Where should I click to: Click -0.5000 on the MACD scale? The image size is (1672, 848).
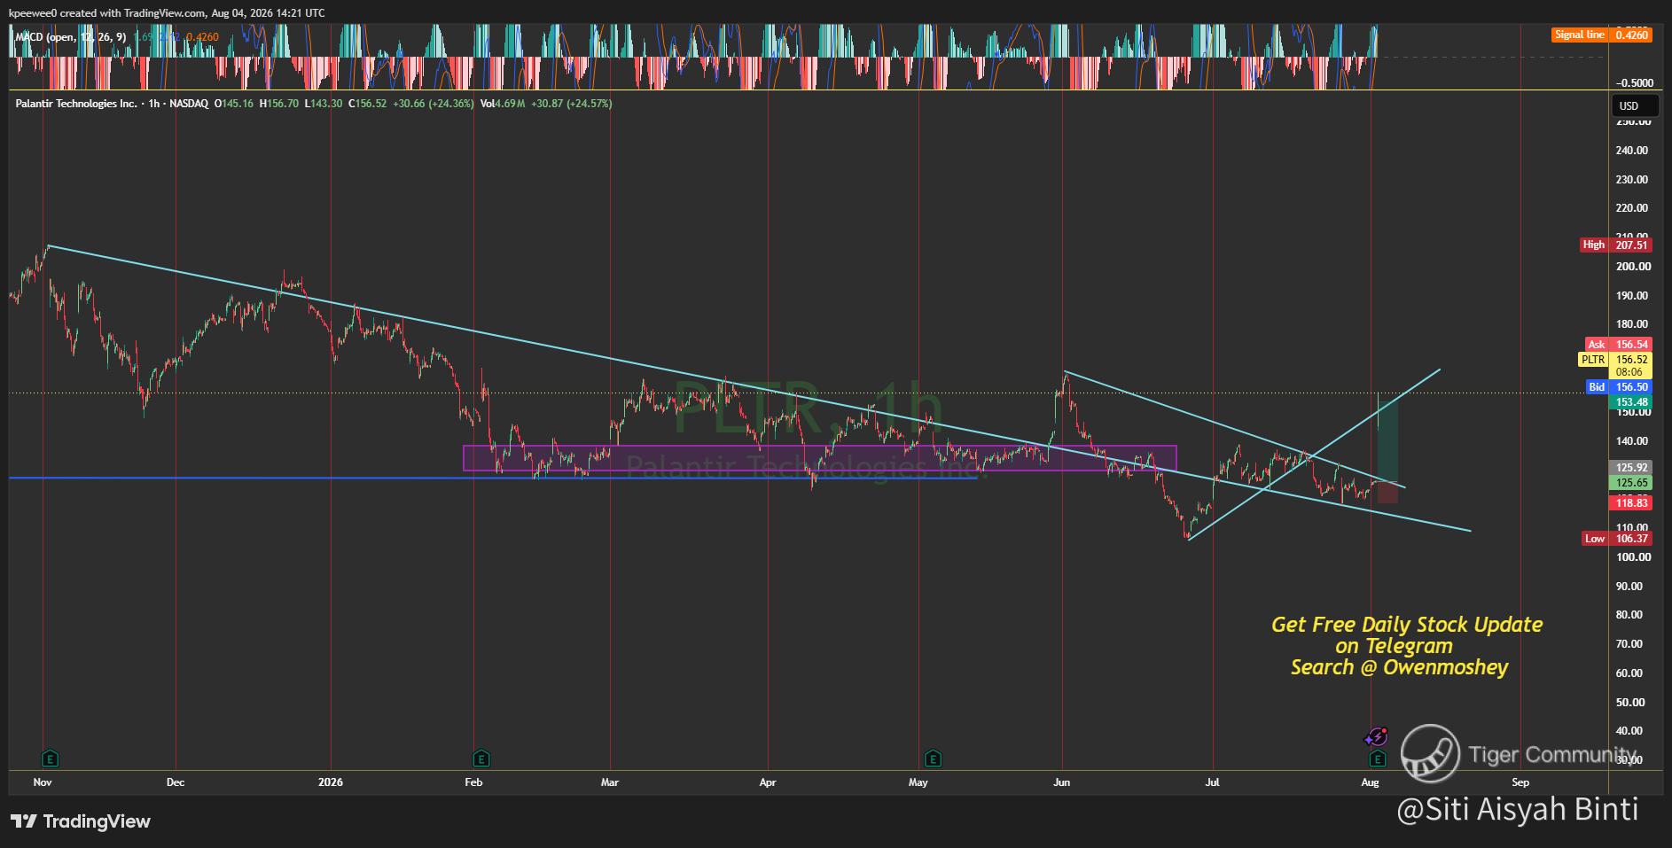coord(1633,83)
